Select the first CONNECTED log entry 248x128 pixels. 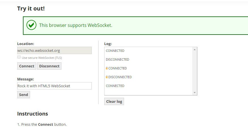click(x=115, y=51)
